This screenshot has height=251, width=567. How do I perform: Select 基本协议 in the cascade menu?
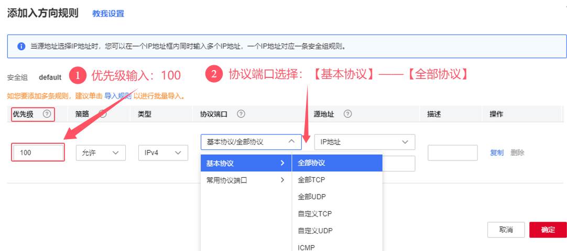245,163
